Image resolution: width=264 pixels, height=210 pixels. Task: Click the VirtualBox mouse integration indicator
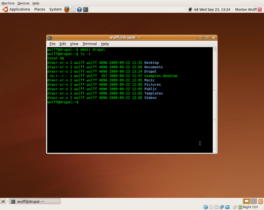click(x=235, y=207)
